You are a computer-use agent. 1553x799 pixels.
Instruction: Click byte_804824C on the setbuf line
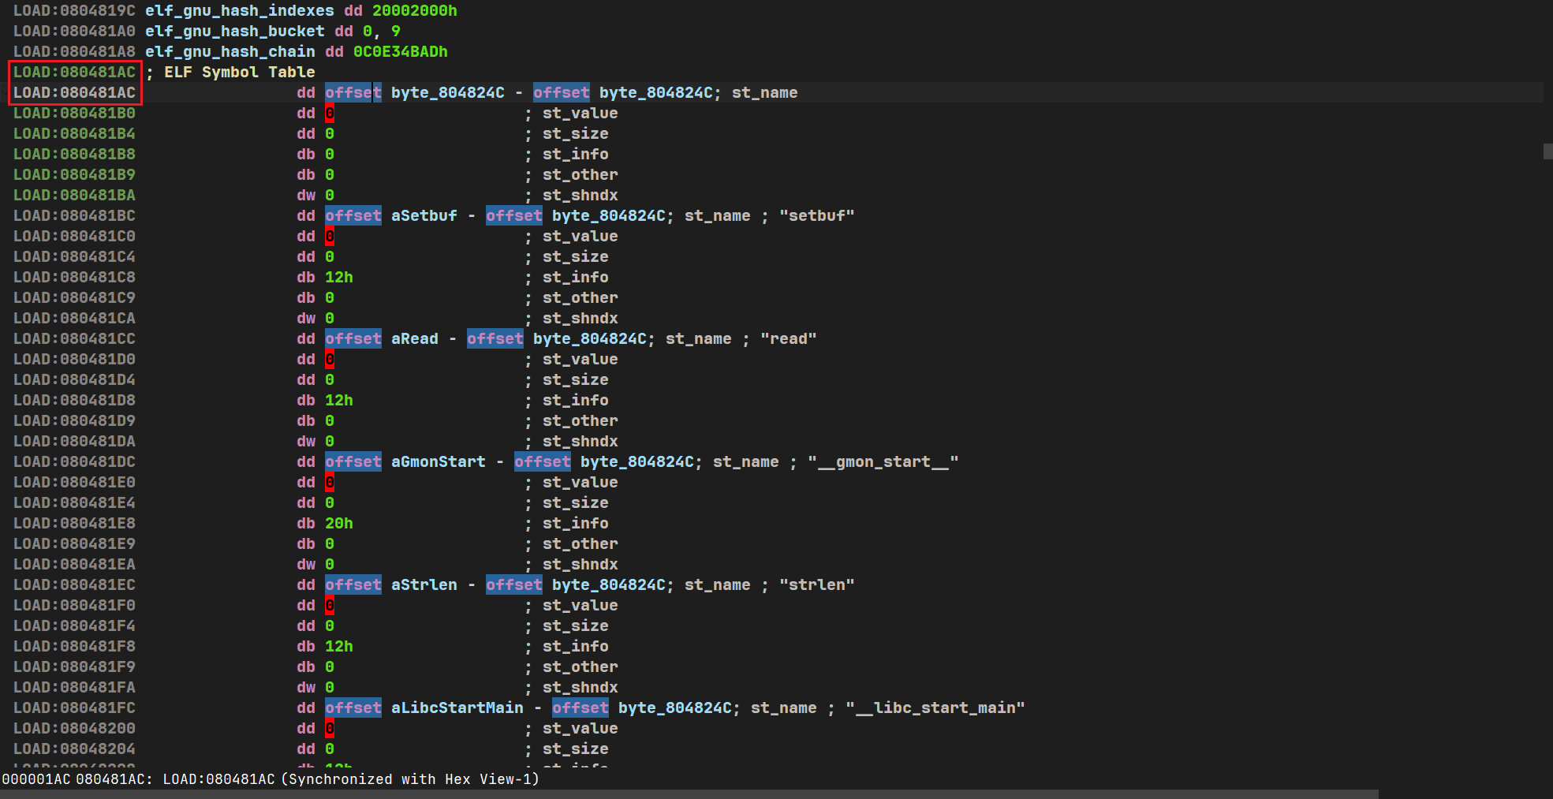click(x=609, y=216)
